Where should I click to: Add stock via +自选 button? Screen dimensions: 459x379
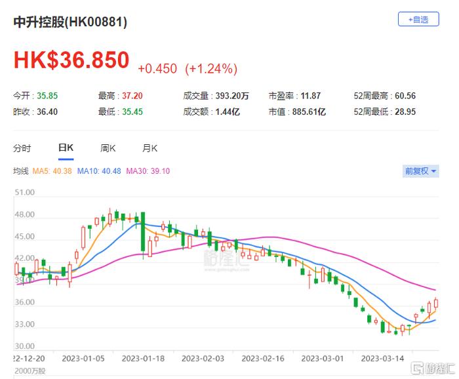pos(418,19)
